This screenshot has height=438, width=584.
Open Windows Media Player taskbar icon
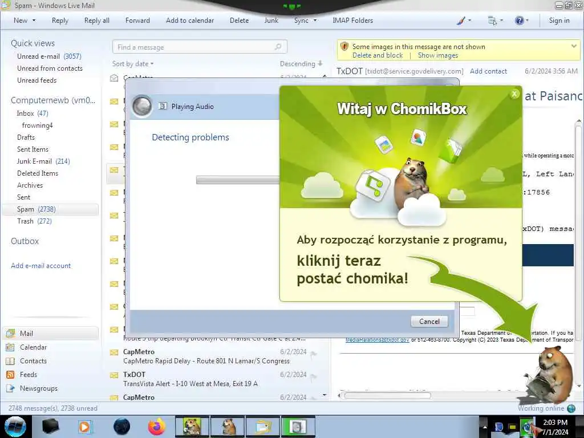click(85, 427)
